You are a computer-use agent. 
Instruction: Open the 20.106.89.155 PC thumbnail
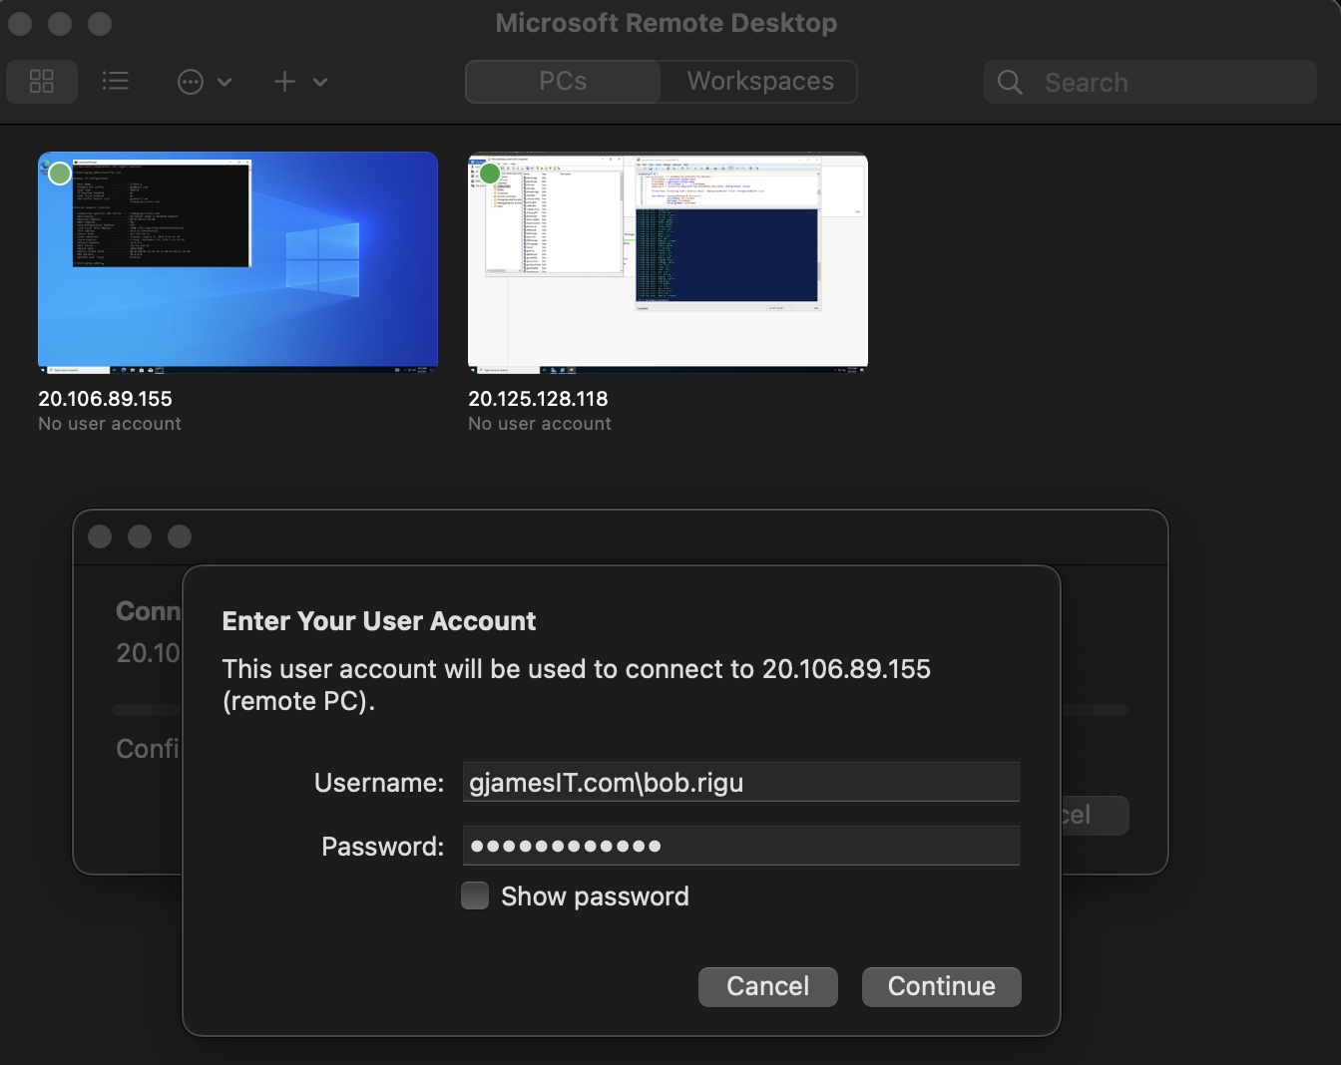(x=237, y=262)
